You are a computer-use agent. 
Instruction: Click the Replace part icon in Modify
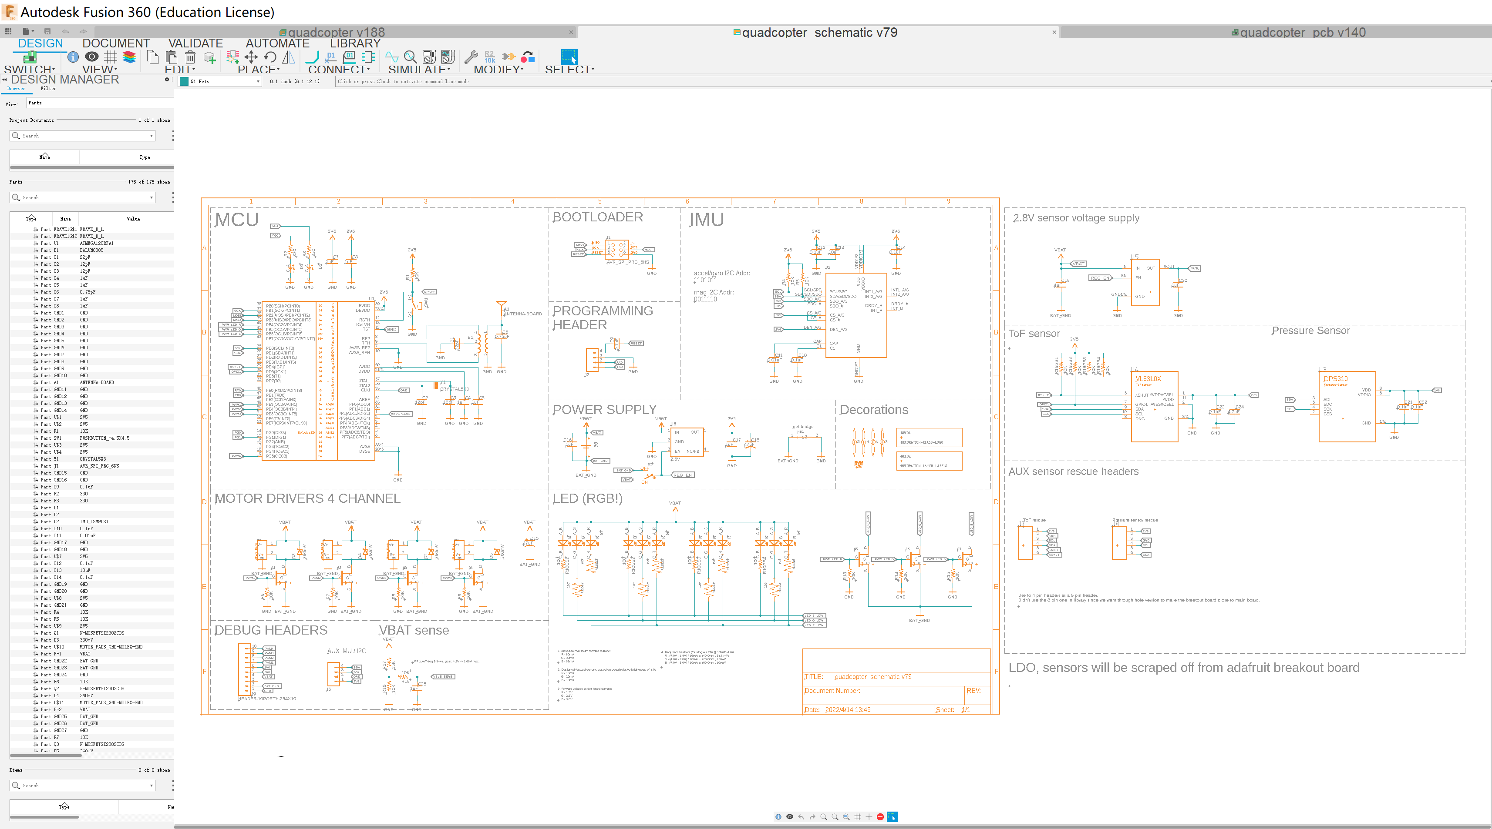[x=528, y=57]
